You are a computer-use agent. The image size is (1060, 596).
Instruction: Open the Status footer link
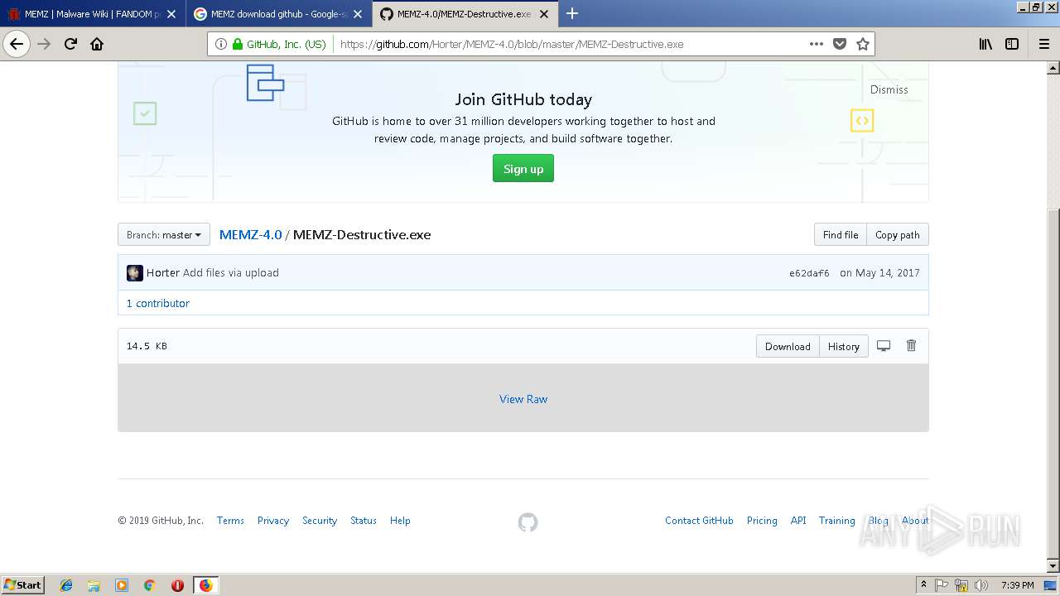pos(364,521)
